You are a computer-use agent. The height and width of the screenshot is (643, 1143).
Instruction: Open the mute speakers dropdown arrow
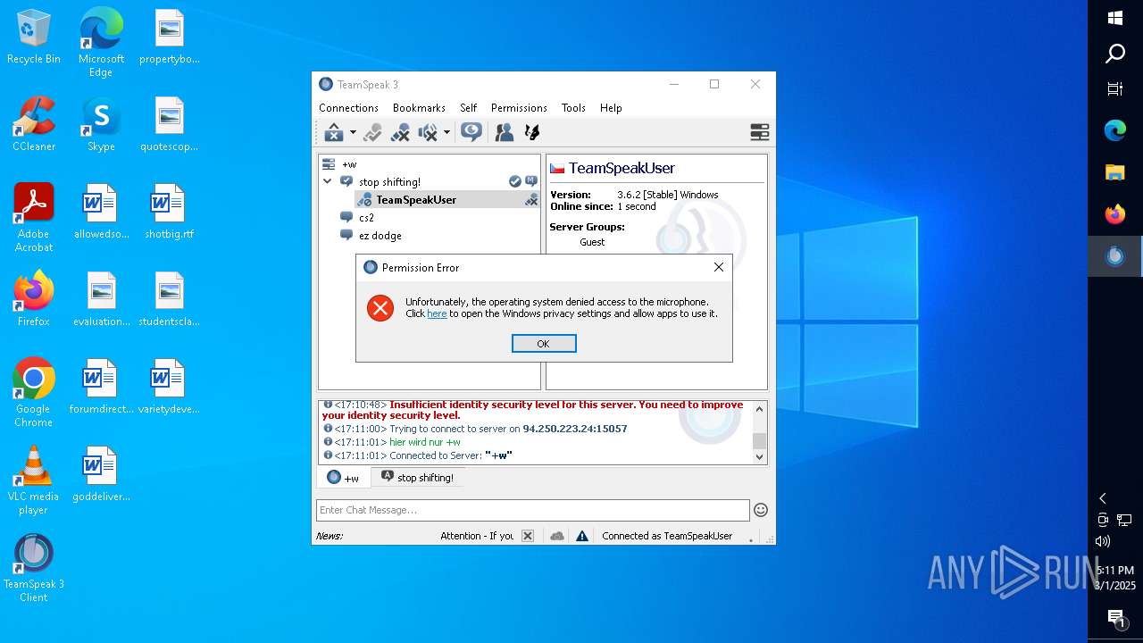pos(446,133)
